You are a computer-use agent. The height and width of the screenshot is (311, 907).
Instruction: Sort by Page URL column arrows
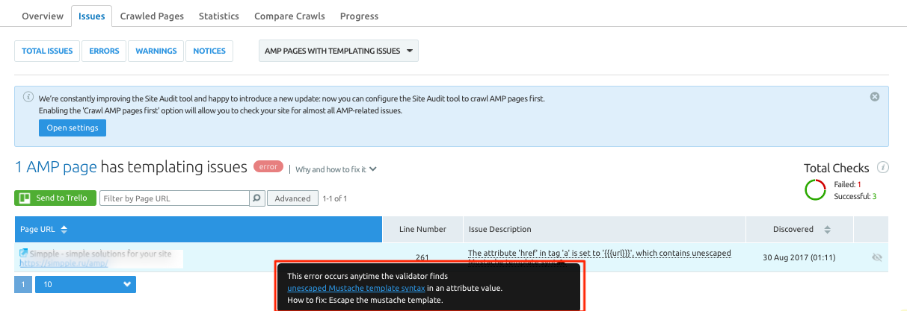coord(64,230)
